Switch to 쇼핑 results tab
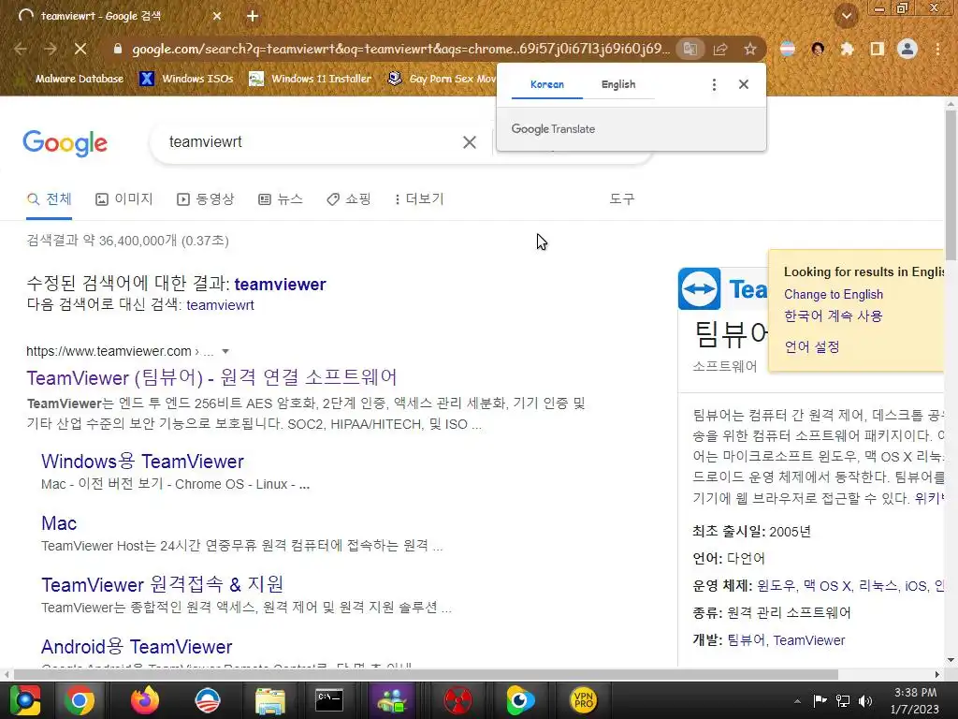The width and height of the screenshot is (958, 719). 349,198
